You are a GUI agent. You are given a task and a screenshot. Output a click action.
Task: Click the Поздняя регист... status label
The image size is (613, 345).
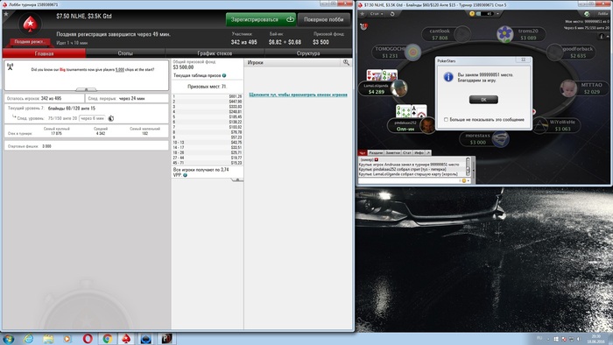pos(29,41)
